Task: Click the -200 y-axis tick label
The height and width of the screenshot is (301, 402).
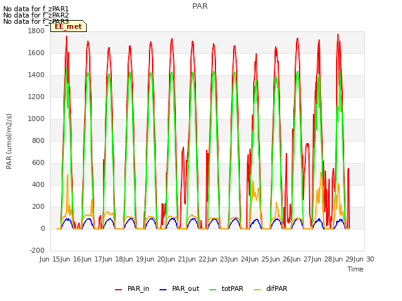Action: (37, 250)
